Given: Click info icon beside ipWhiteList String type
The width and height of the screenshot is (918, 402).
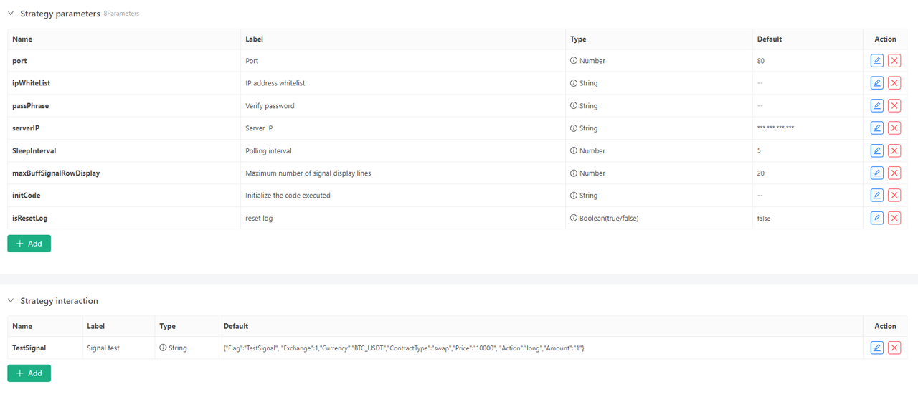Looking at the screenshot, I should (x=574, y=83).
